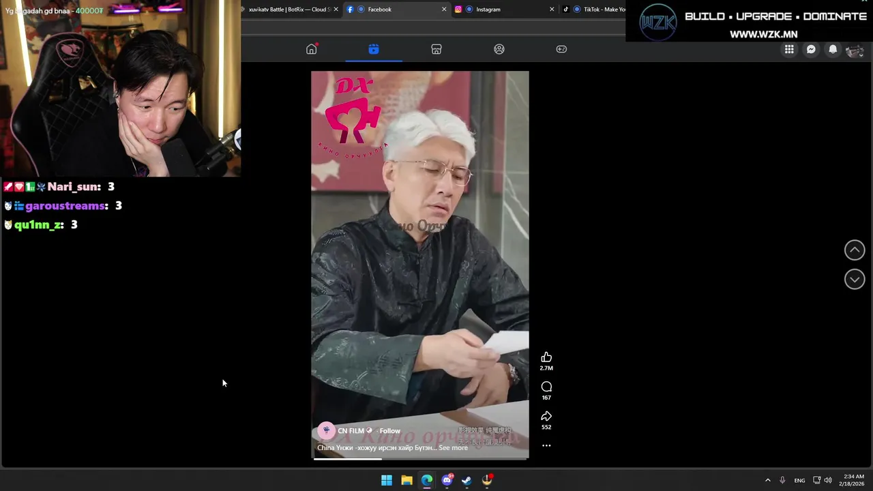The image size is (873, 491).
Task: Open the Facebook apps grid menu
Action: [789, 49]
